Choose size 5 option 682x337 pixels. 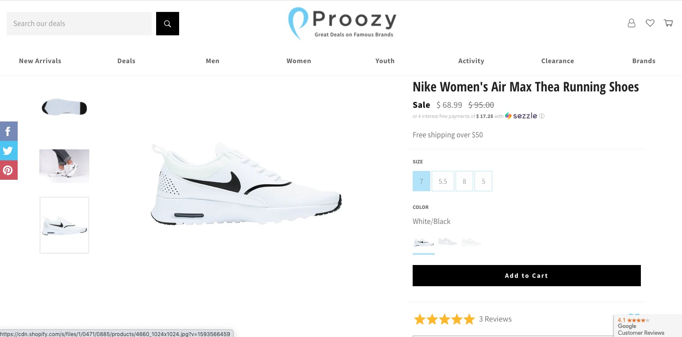pyautogui.click(x=483, y=181)
